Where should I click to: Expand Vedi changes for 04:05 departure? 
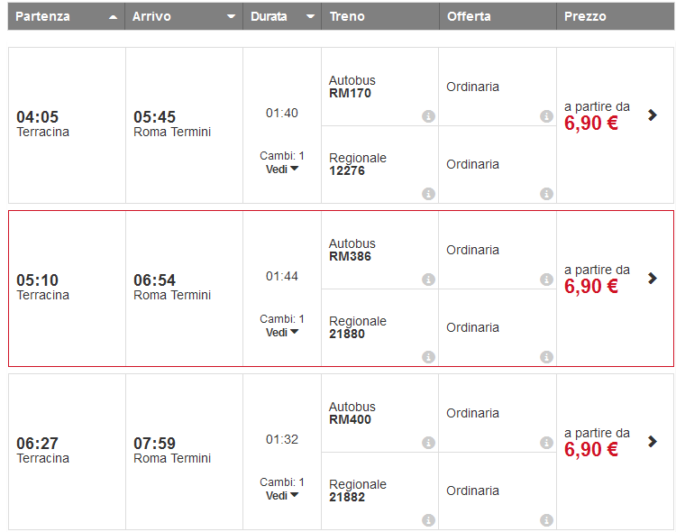click(281, 169)
